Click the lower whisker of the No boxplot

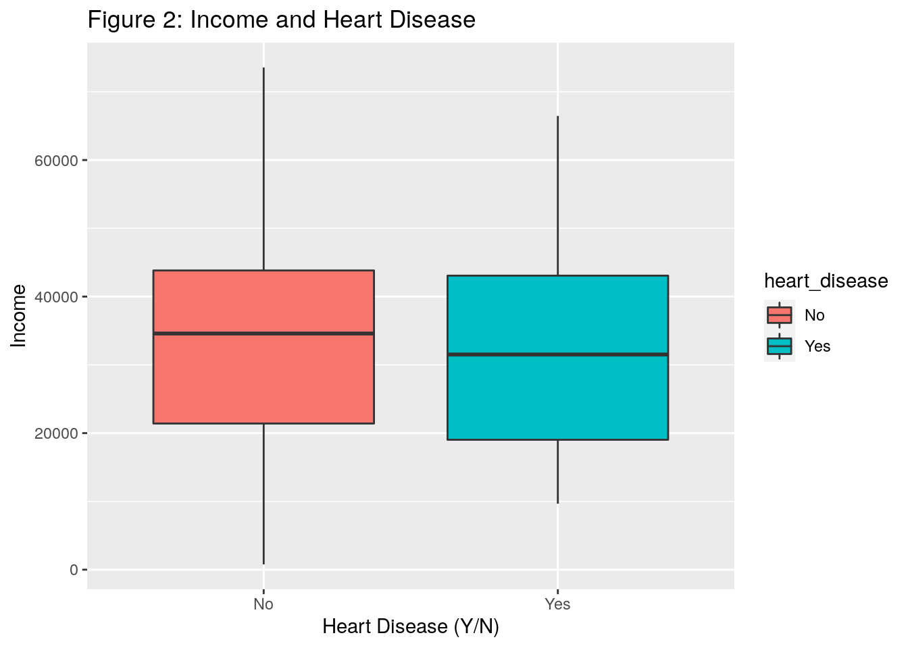(263, 493)
